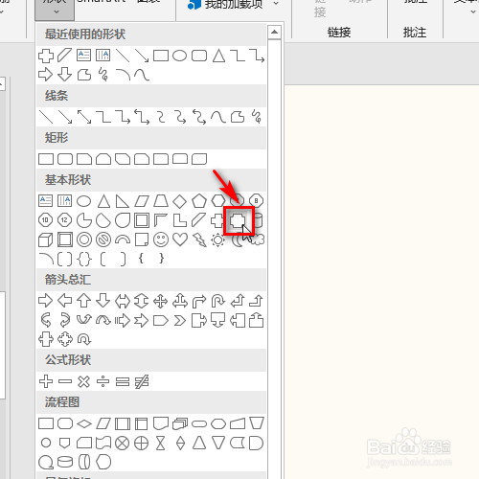The width and height of the screenshot is (479, 479).
Task: Select the Flowchart Multidocument shape
Action: coord(180,423)
